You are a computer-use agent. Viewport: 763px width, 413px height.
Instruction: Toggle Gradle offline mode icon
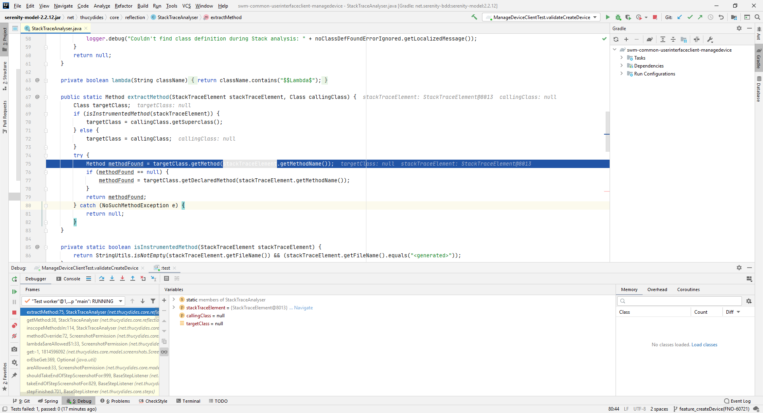click(x=697, y=39)
